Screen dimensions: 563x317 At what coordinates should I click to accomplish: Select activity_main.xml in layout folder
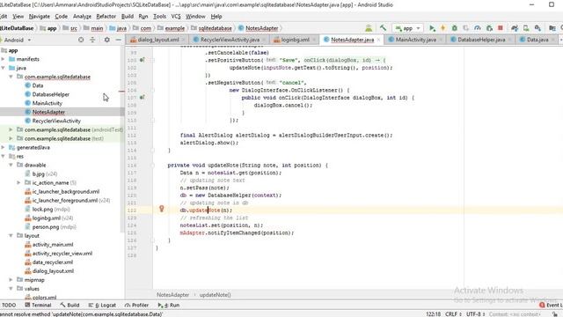[53, 245]
